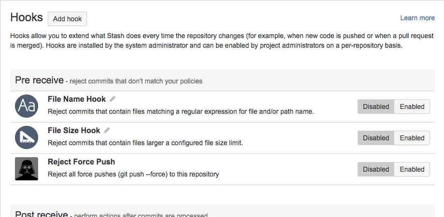This screenshot has height=217, width=444.
Task: Click the Hooks page heading
Action: 27,17
